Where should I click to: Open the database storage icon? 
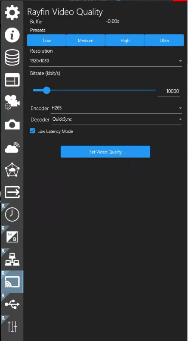click(12, 57)
